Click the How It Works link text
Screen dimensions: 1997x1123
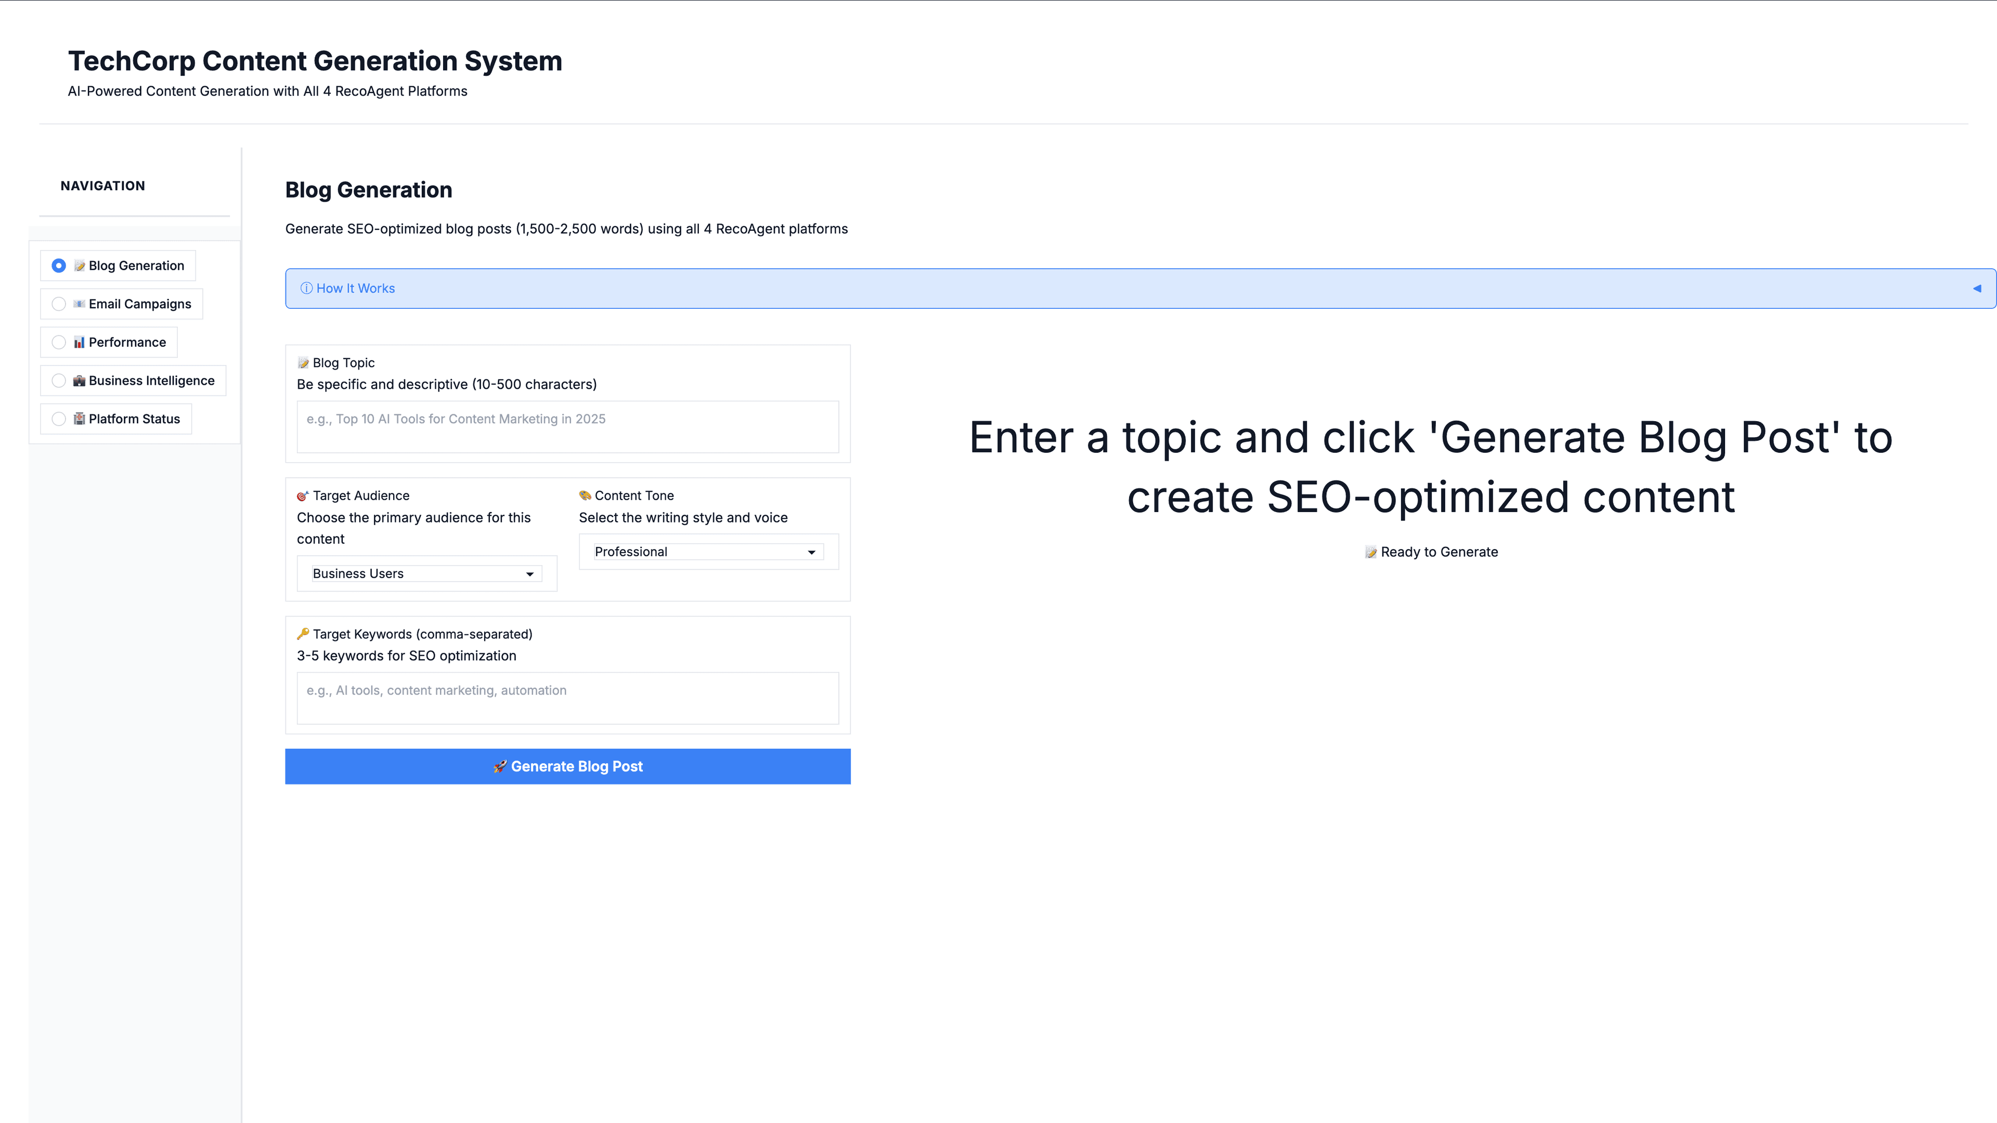(x=355, y=289)
